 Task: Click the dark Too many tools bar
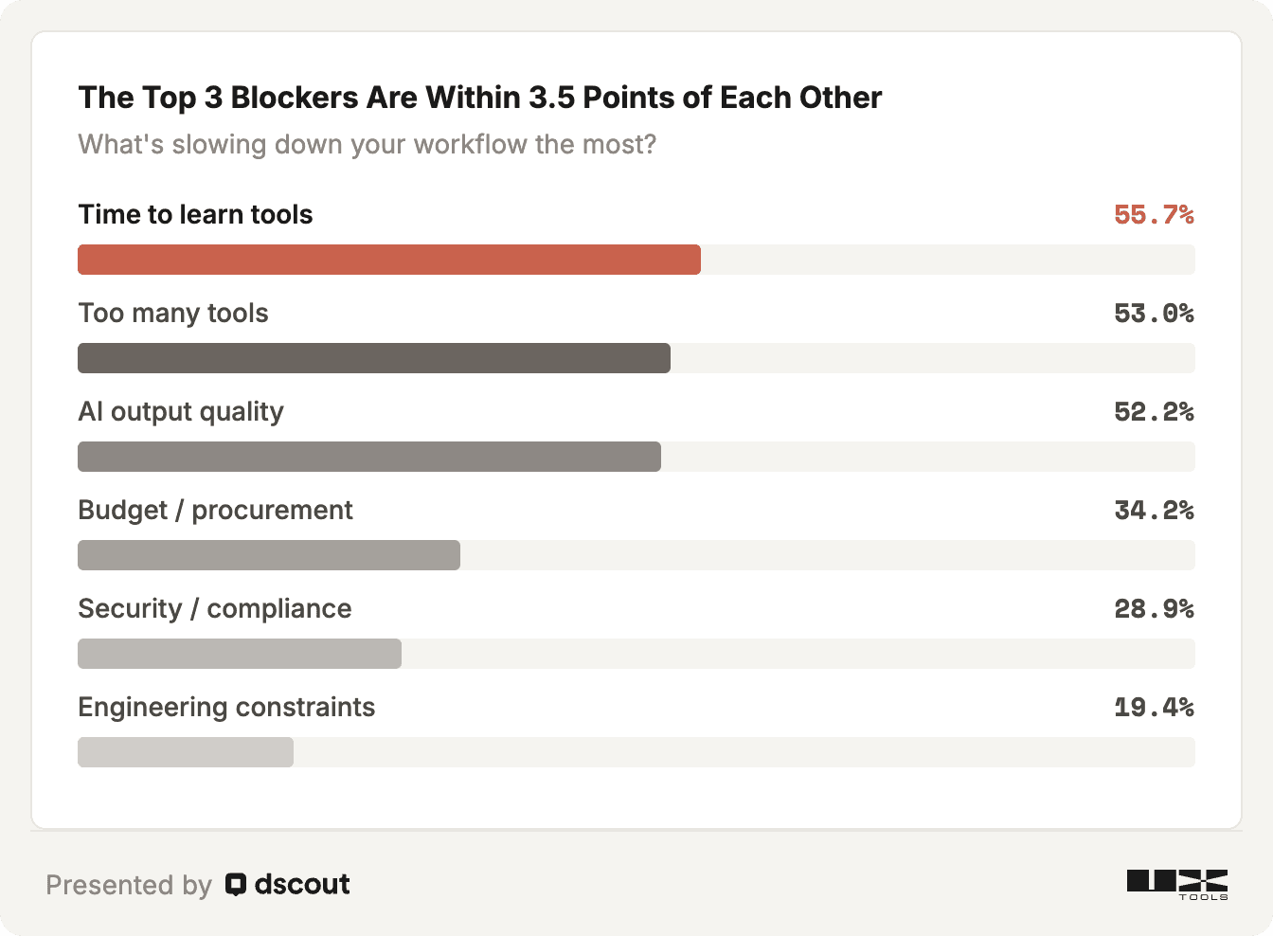pos(374,358)
